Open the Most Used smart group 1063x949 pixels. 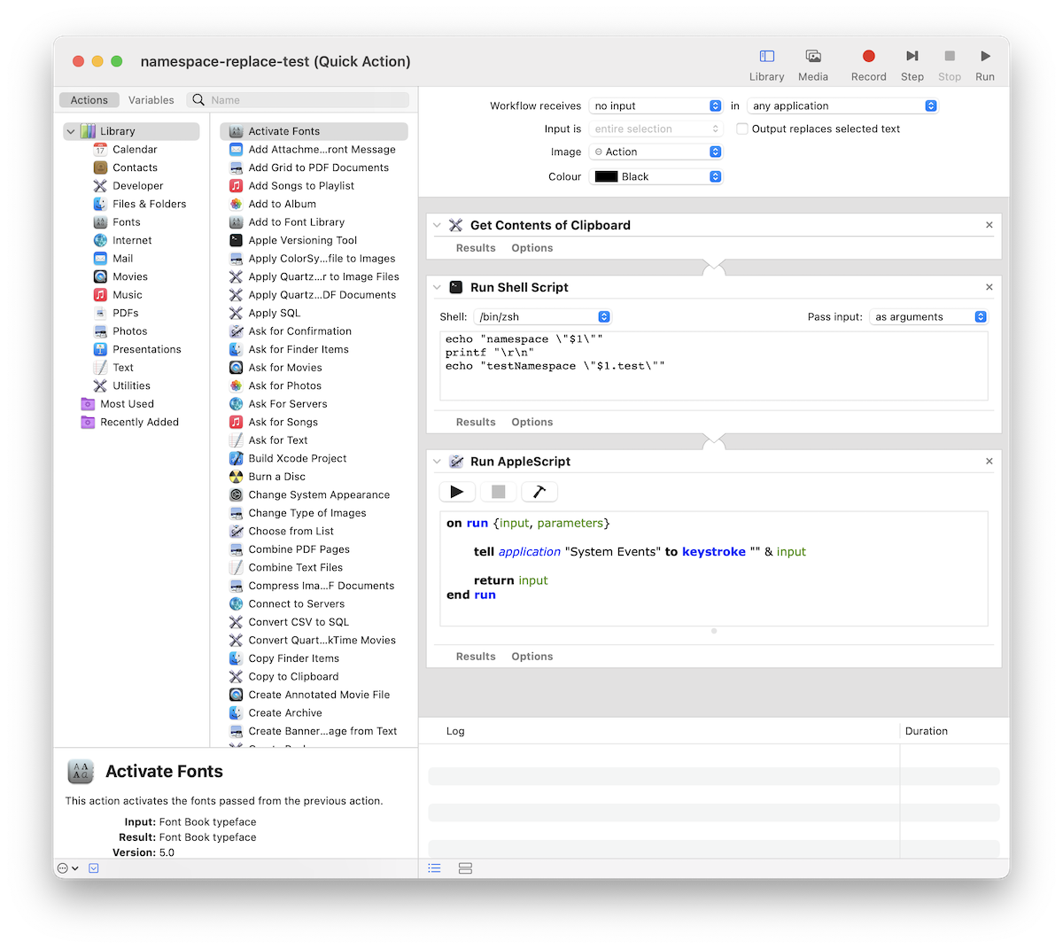coord(127,404)
